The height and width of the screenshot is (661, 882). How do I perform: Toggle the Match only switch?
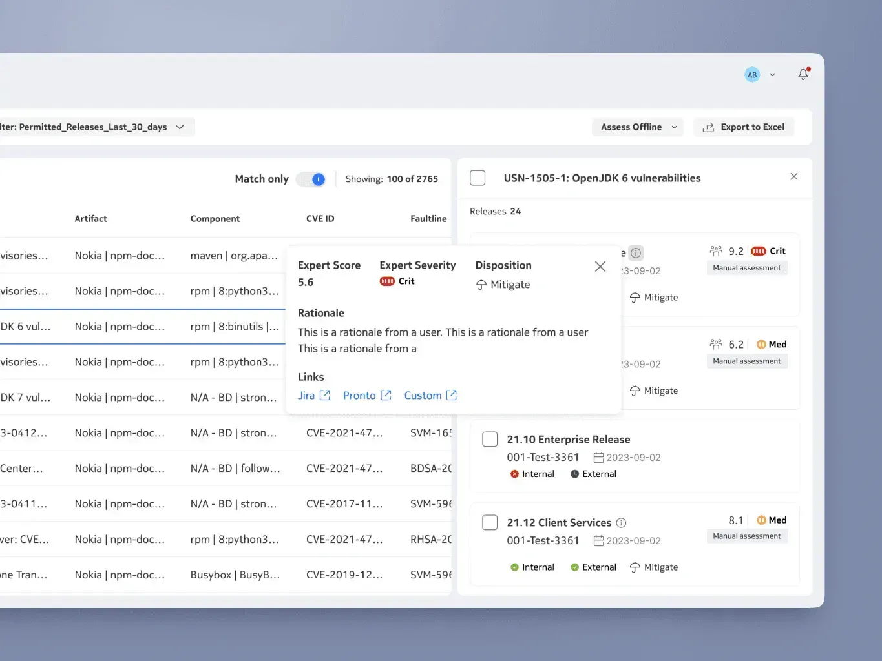click(311, 179)
